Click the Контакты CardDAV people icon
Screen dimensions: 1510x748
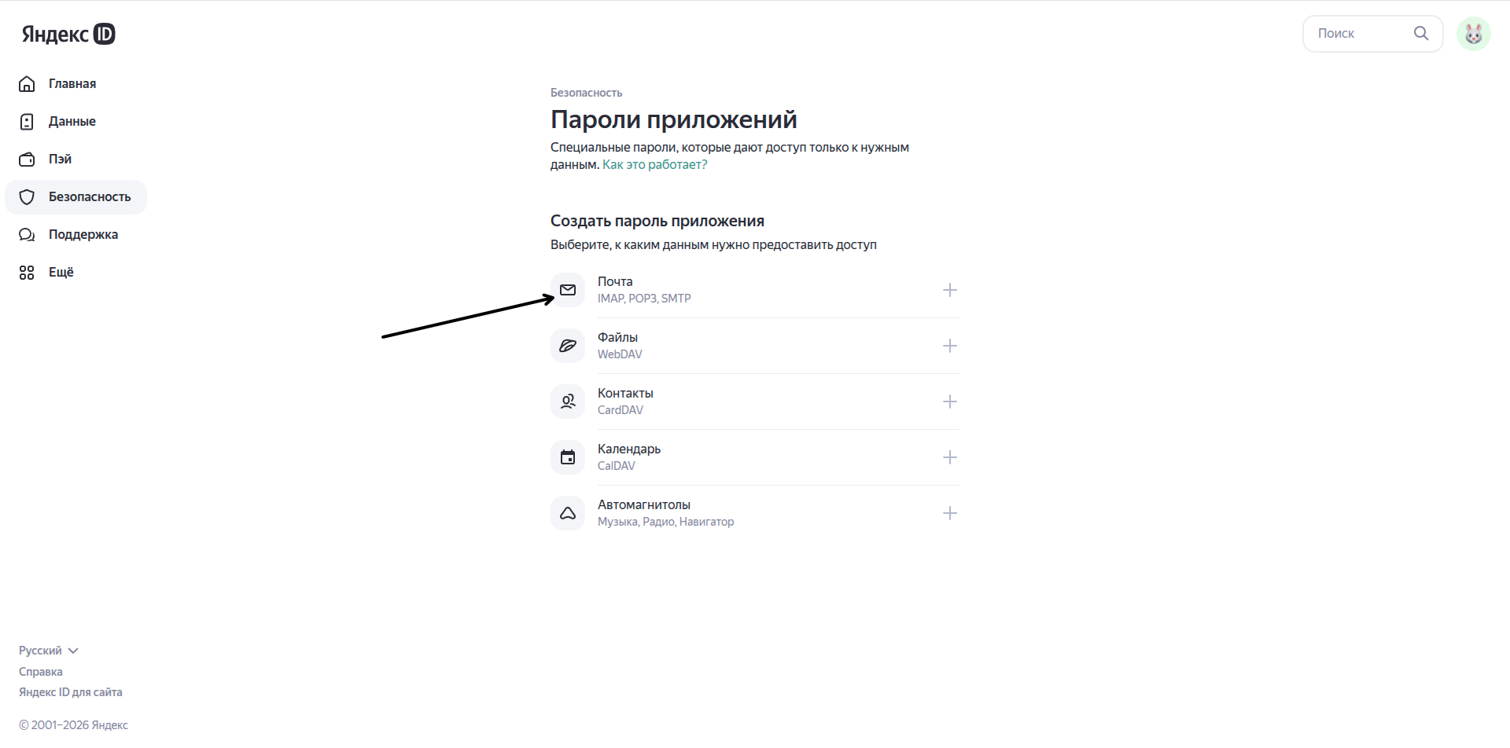[x=567, y=401]
